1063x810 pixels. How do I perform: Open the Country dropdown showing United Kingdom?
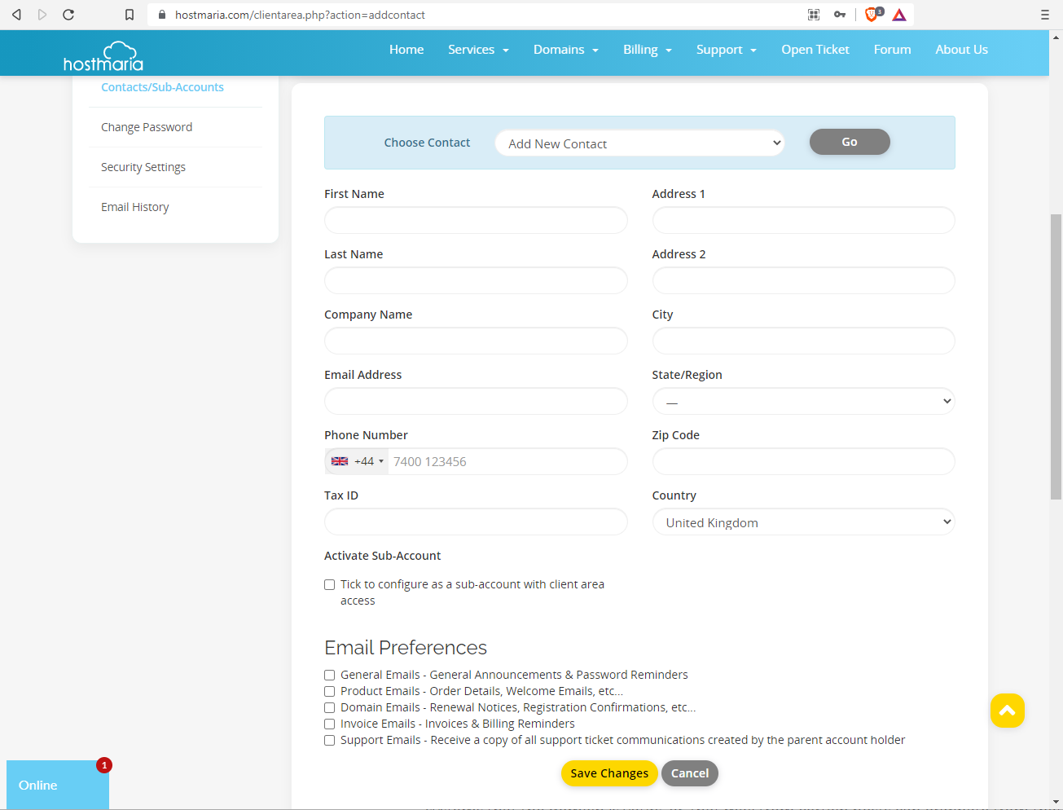803,522
